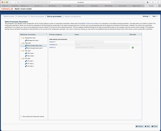The width and height of the screenshot is (161, 131).
Task: Switch to the Cluster browser tab
Action: tap(151, 6)
